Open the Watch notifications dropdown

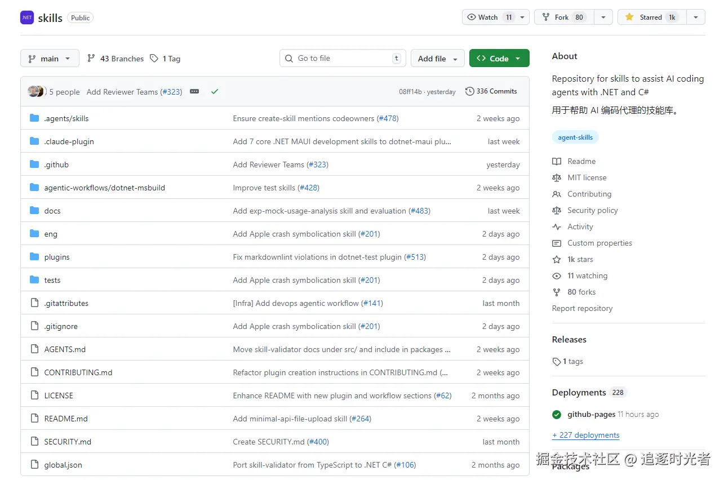[496, 17]
